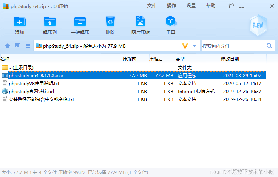
Task: Click the globe icon of phpstudy官网链接.url
Action: pyautogui.click(x=5, y=91)
